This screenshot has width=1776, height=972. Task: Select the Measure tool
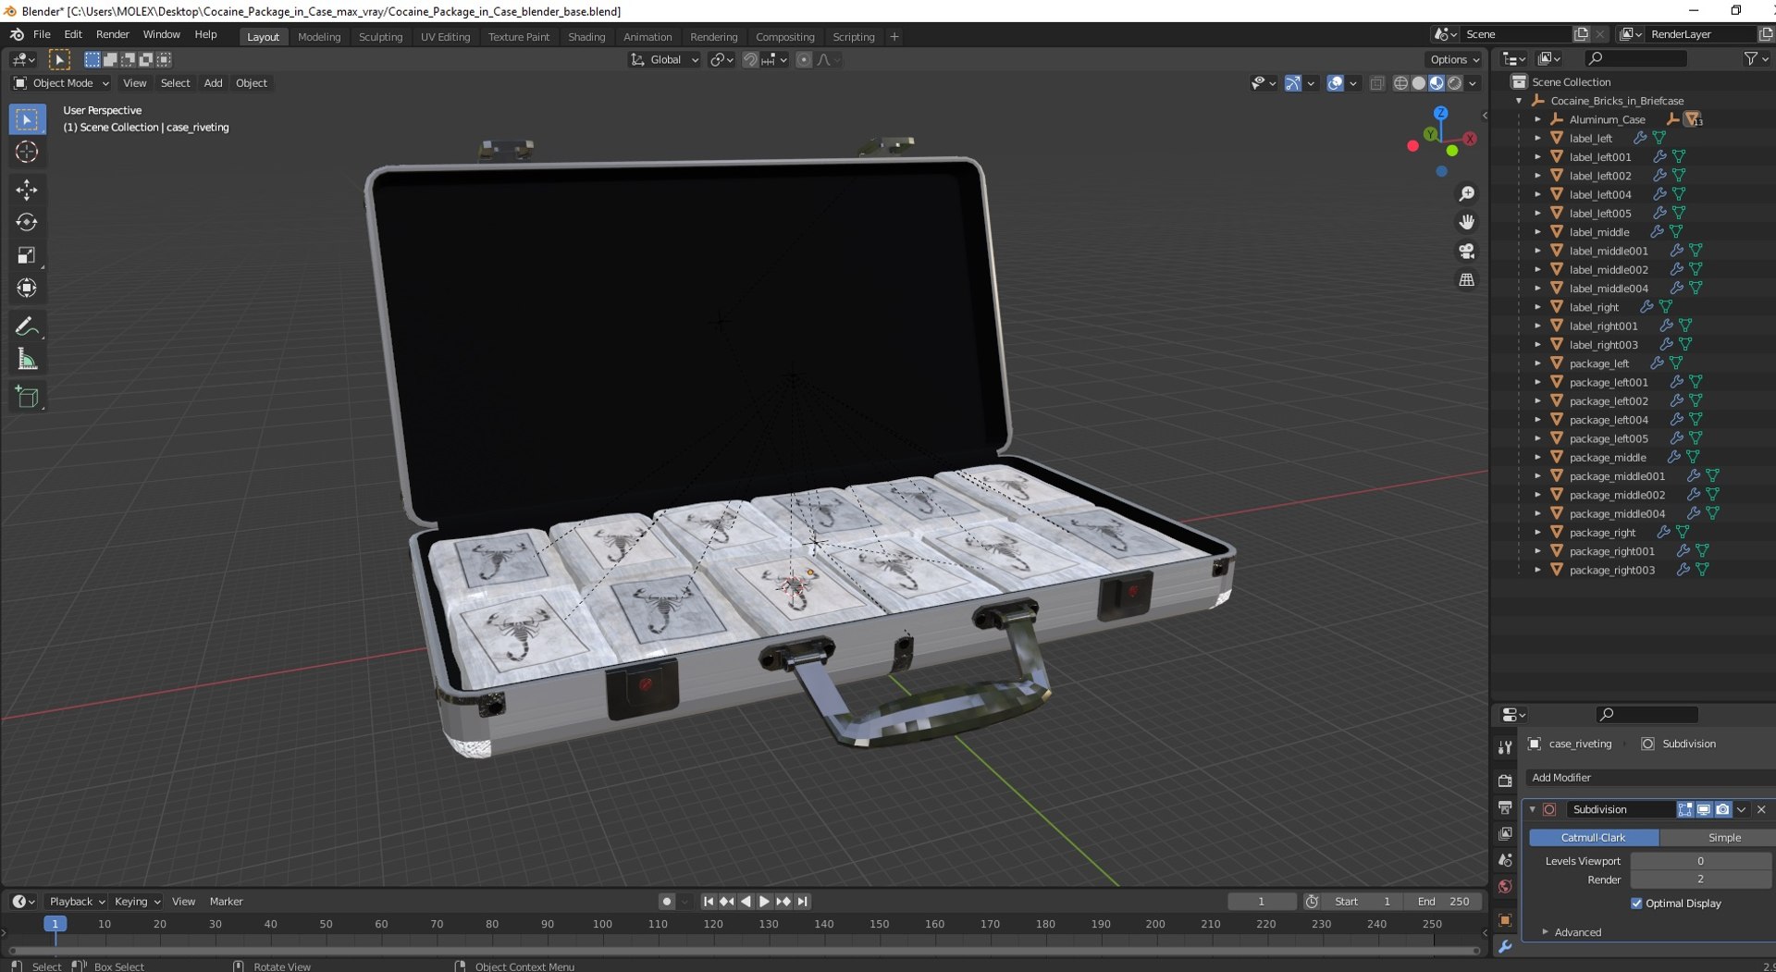click(27, 360)
